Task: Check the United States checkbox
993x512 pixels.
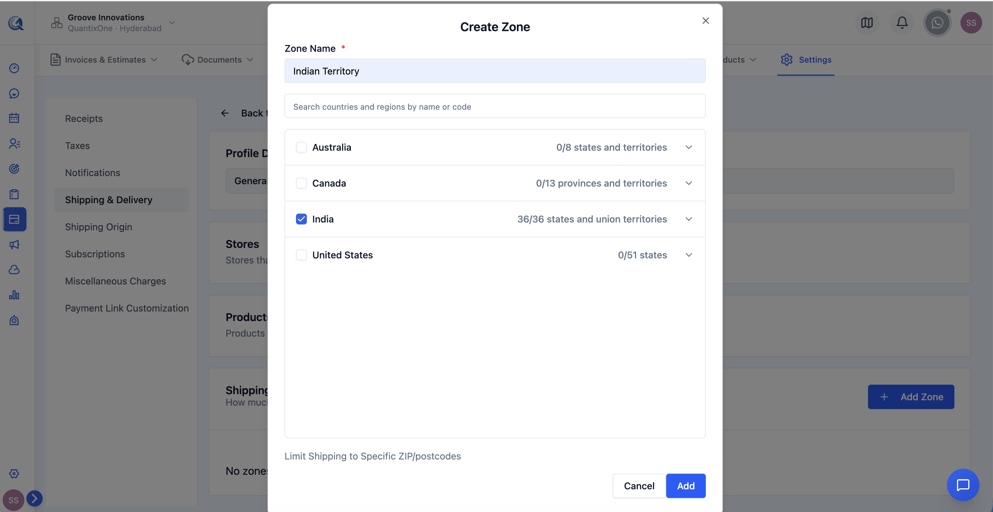Action: coord(301,255)
